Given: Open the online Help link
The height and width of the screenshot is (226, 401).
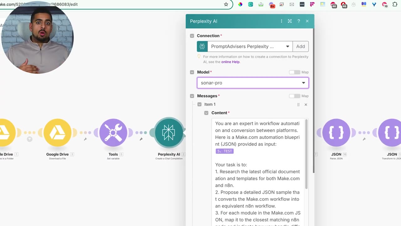Looking at the screenshot, I should (230, 62).
